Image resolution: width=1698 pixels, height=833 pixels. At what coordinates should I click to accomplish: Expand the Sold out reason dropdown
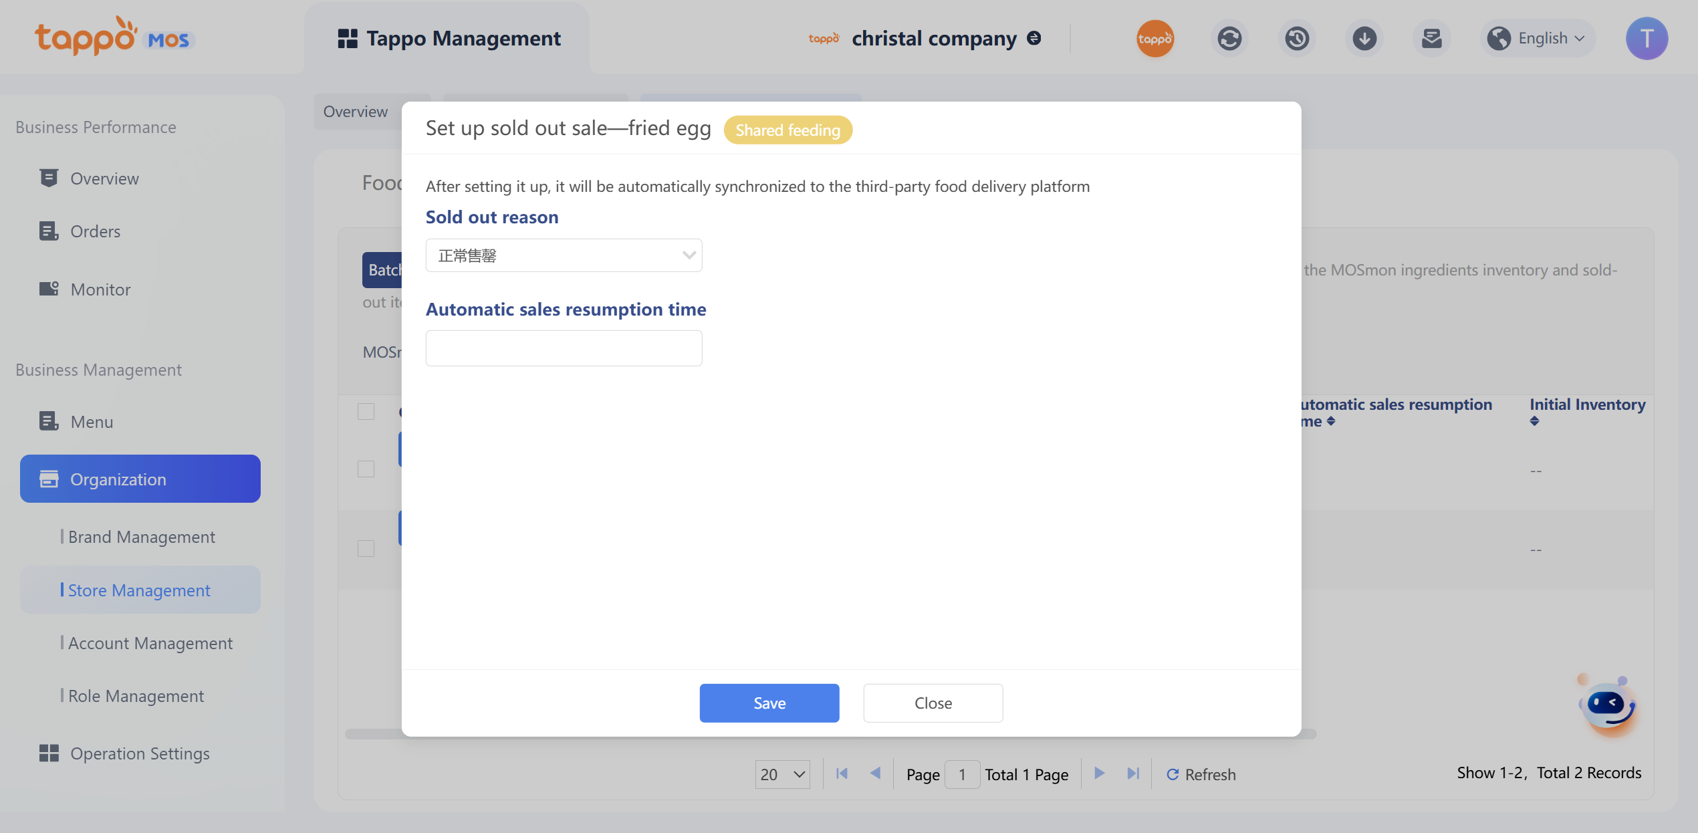tap(564, 255)
